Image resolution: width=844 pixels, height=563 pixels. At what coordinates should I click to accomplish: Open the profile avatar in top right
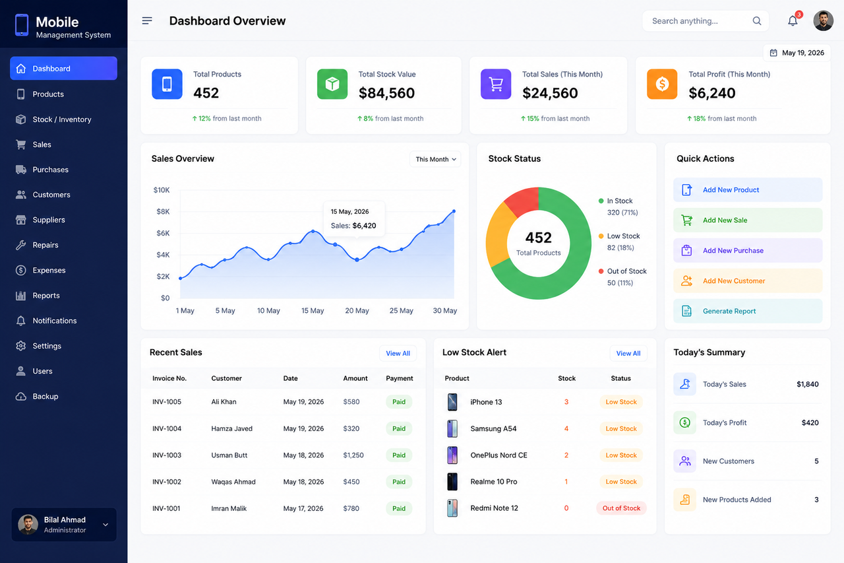point(823,20)
